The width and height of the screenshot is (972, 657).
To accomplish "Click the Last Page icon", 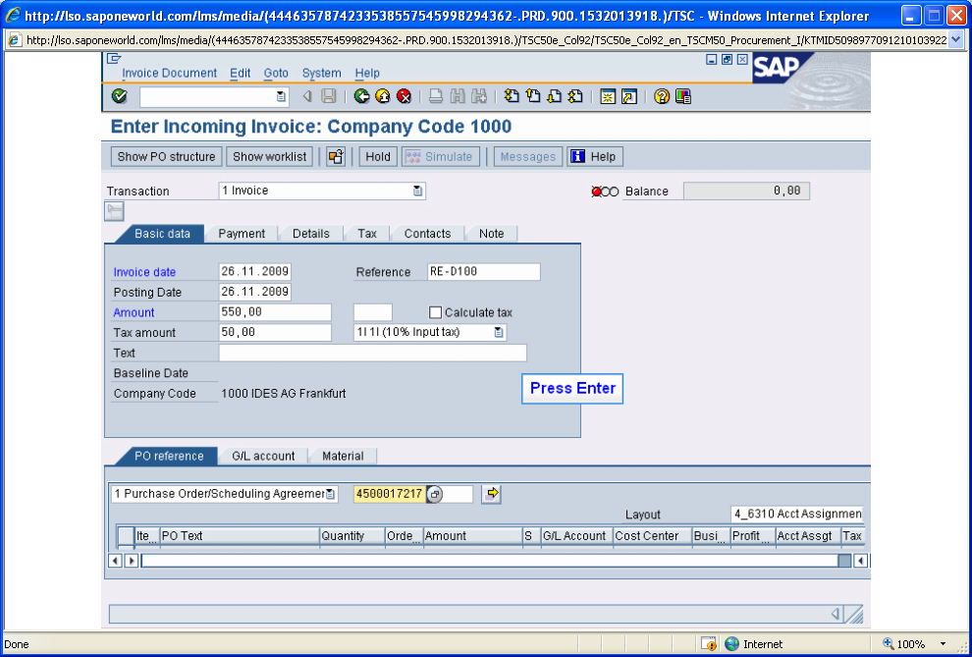I will 575,96.
